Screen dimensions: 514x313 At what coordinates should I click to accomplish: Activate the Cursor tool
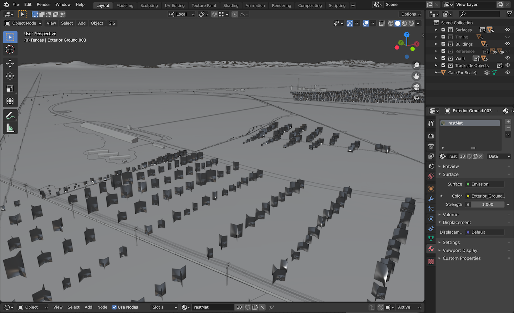10,49
